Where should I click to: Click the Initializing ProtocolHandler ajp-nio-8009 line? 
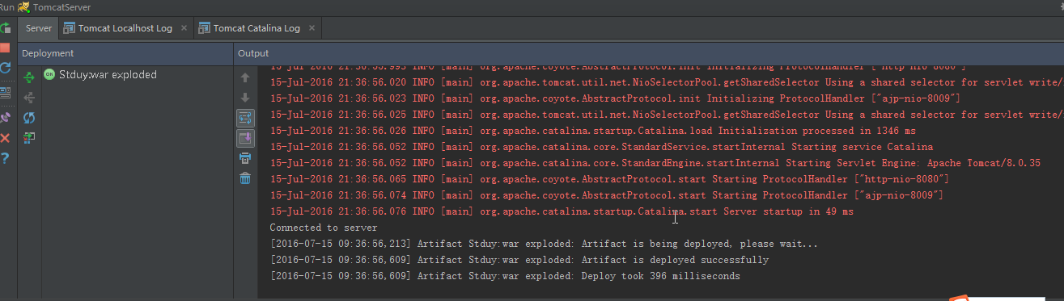coord(615,98)
